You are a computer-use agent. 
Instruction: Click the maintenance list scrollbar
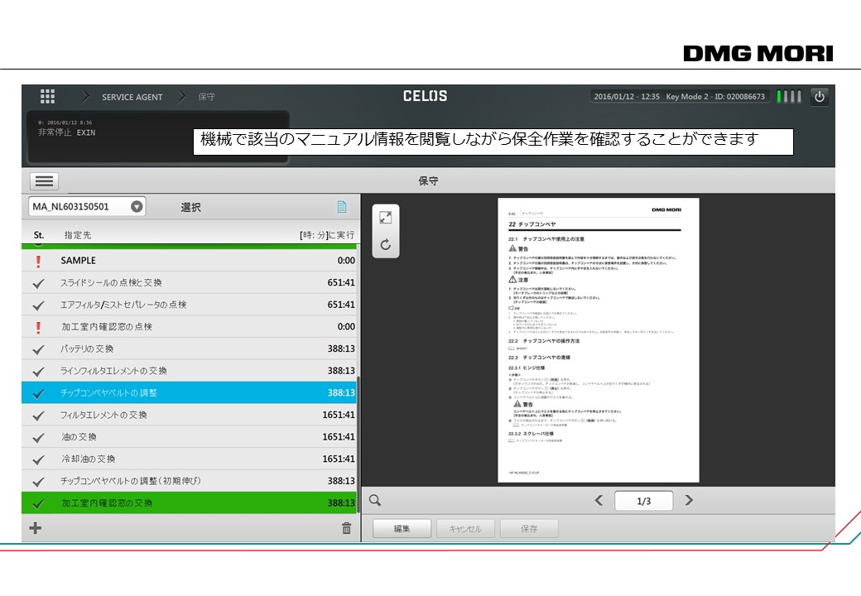coord(358,445)
